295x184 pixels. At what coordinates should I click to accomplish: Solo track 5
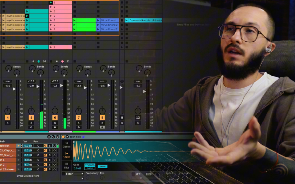click(31, 123)
